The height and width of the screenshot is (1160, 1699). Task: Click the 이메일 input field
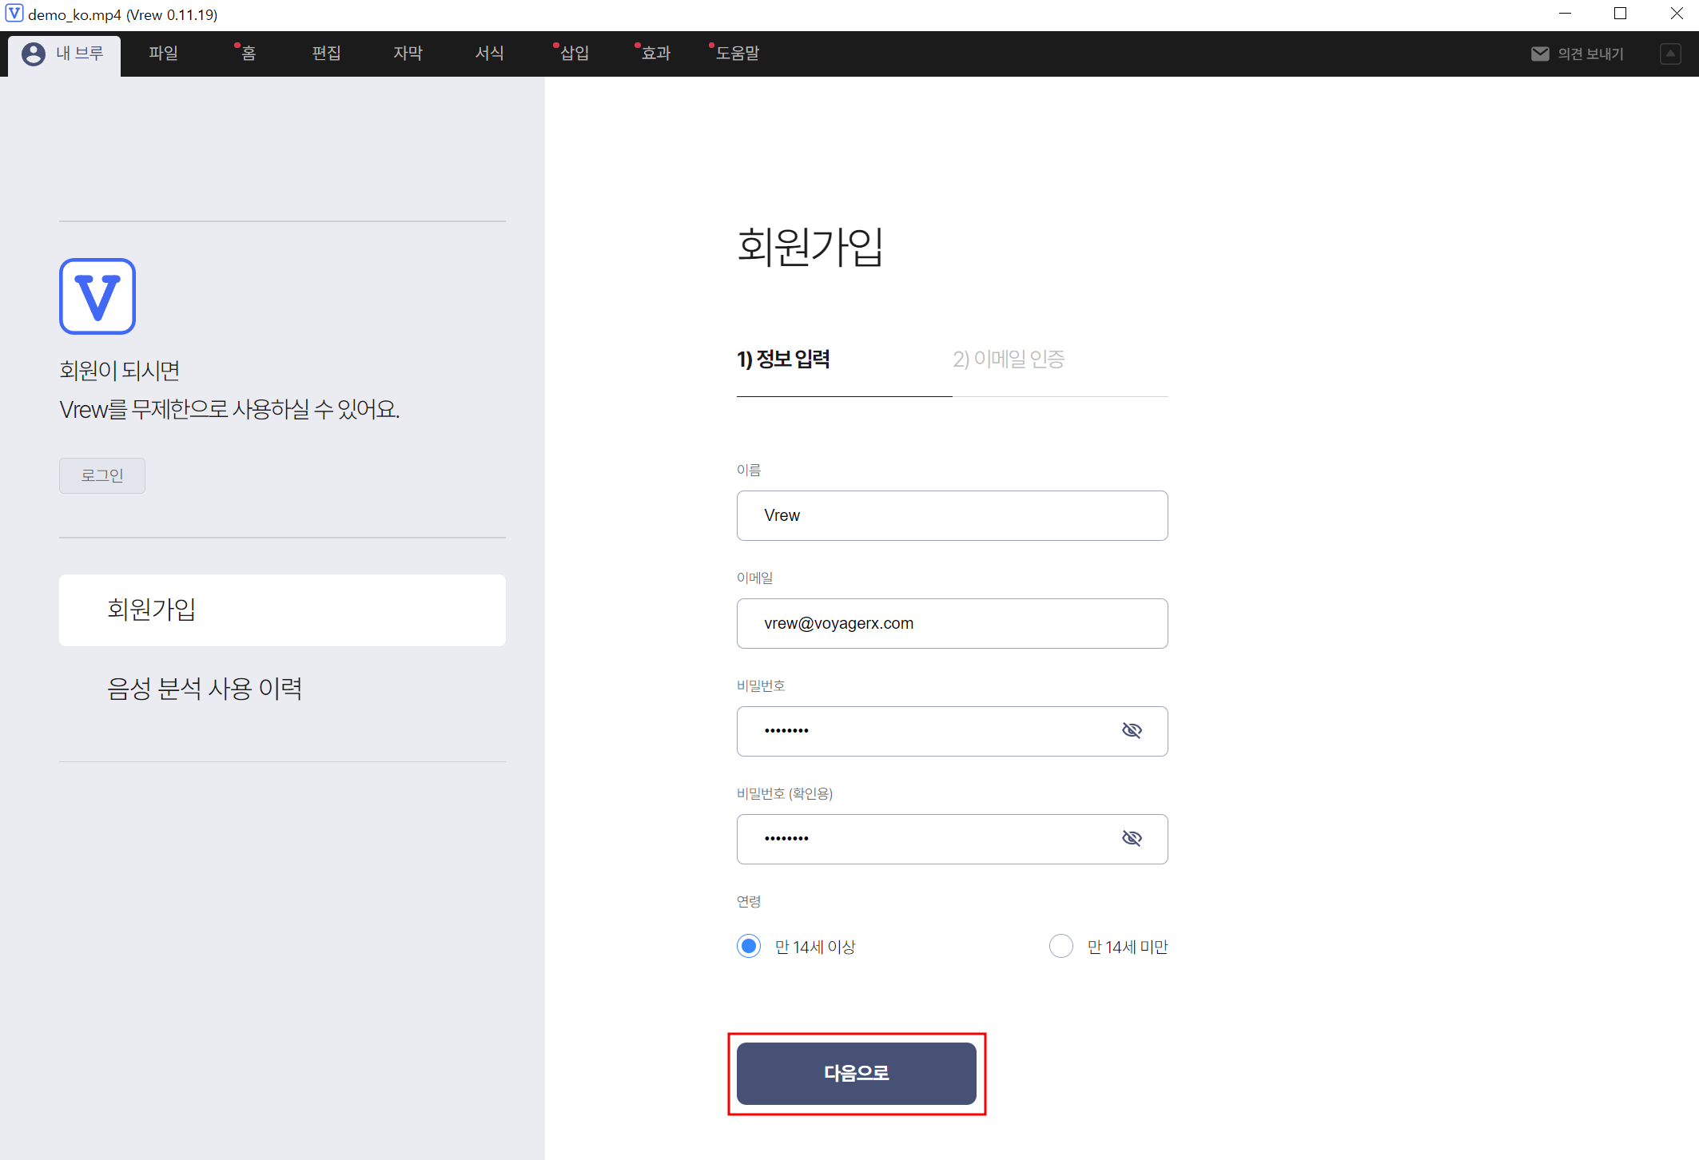tap(953, 623)
